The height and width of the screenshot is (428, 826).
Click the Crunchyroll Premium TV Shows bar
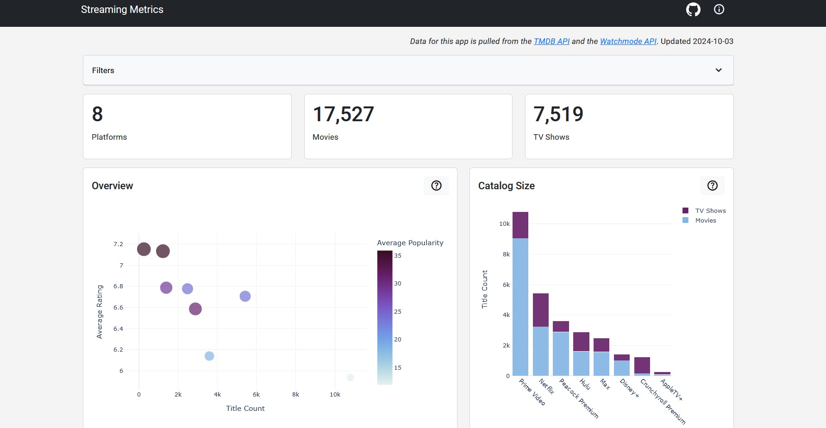click(642, 365)
